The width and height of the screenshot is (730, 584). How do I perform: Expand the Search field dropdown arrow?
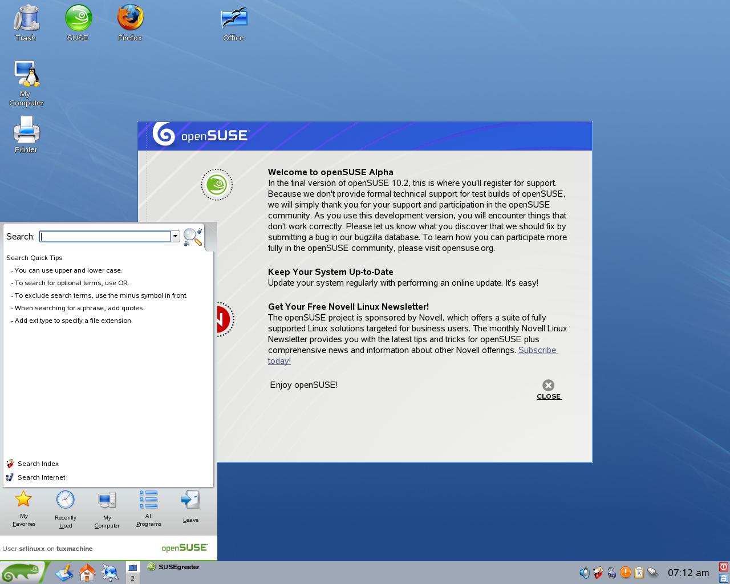175,237
